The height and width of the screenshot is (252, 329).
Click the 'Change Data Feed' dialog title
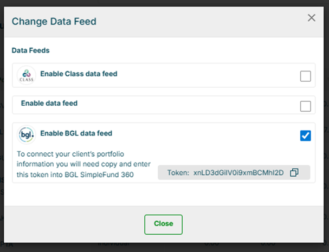(54, 22)
